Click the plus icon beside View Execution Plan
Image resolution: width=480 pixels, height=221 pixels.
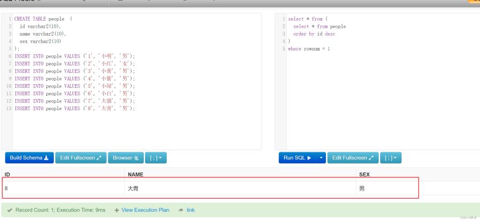[x=117, y=210]
